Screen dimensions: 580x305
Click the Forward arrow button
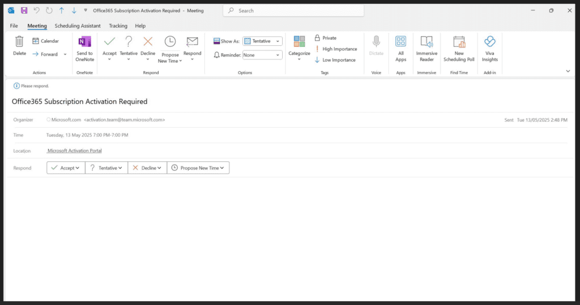pos(45,54)
